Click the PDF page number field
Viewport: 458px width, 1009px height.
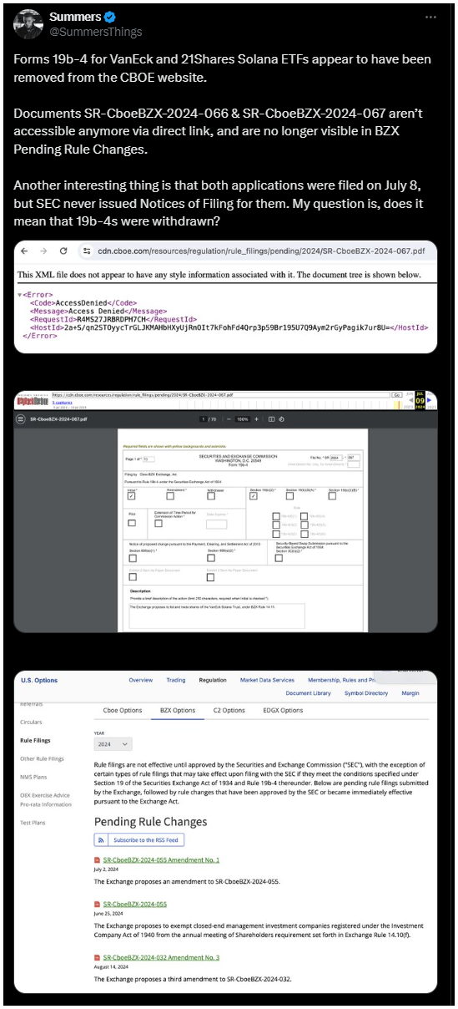pyautogui.click(x=204, y=419)
